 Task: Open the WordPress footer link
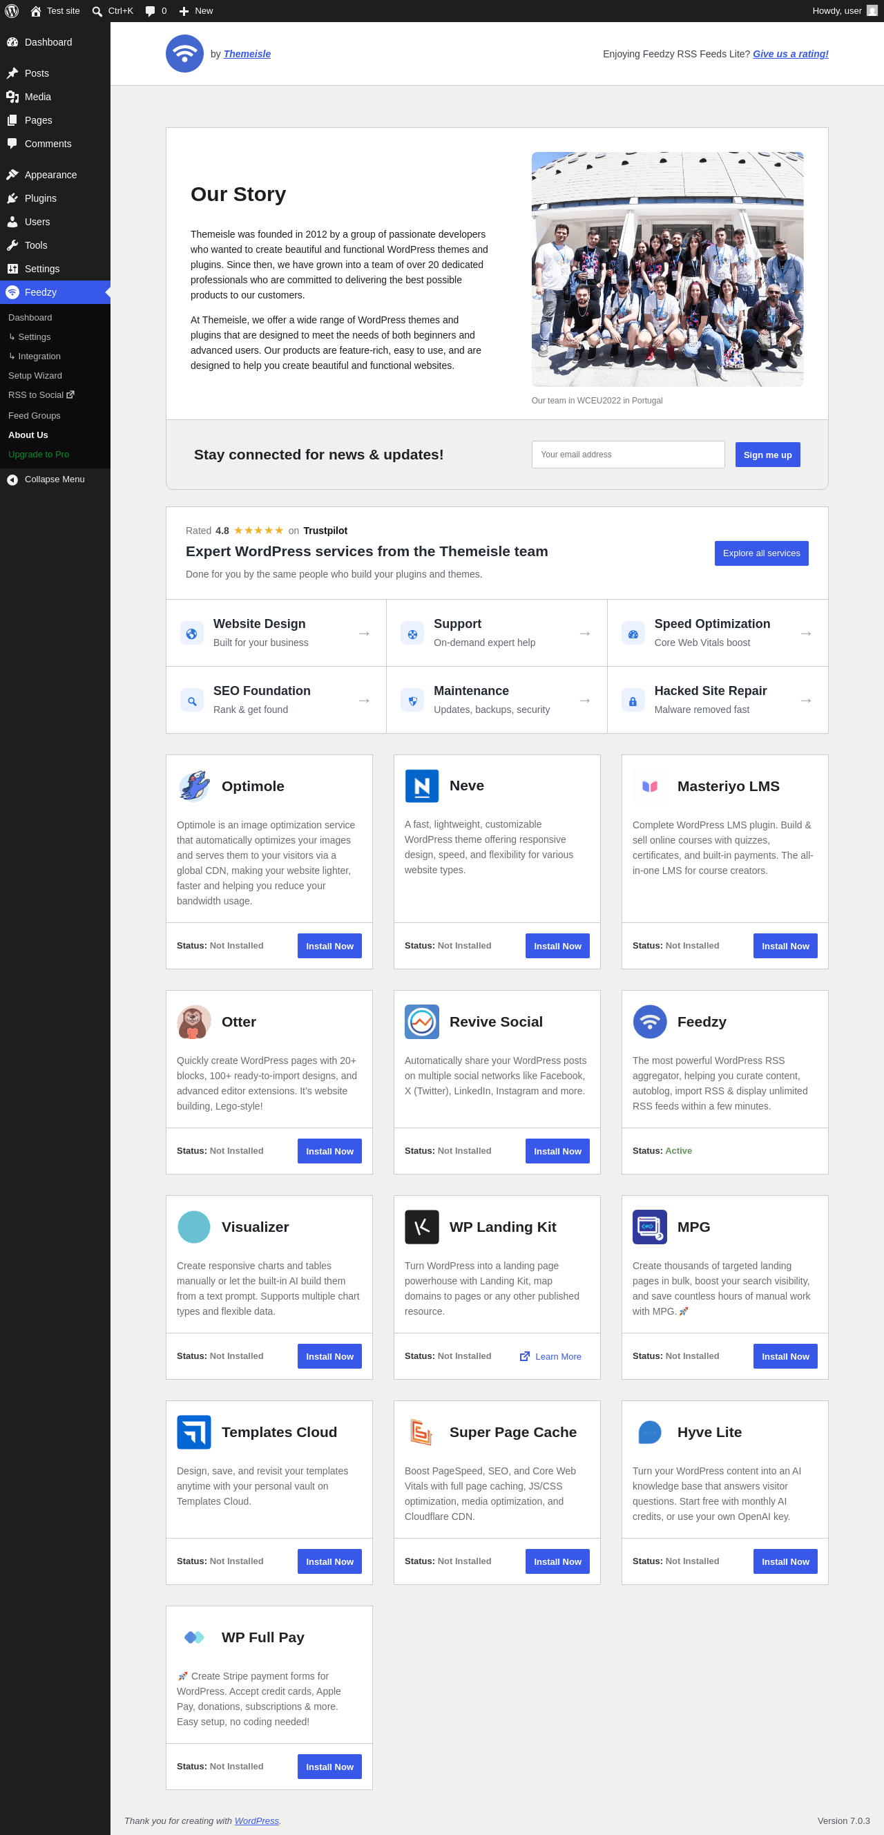click(x=256, y=1820)
